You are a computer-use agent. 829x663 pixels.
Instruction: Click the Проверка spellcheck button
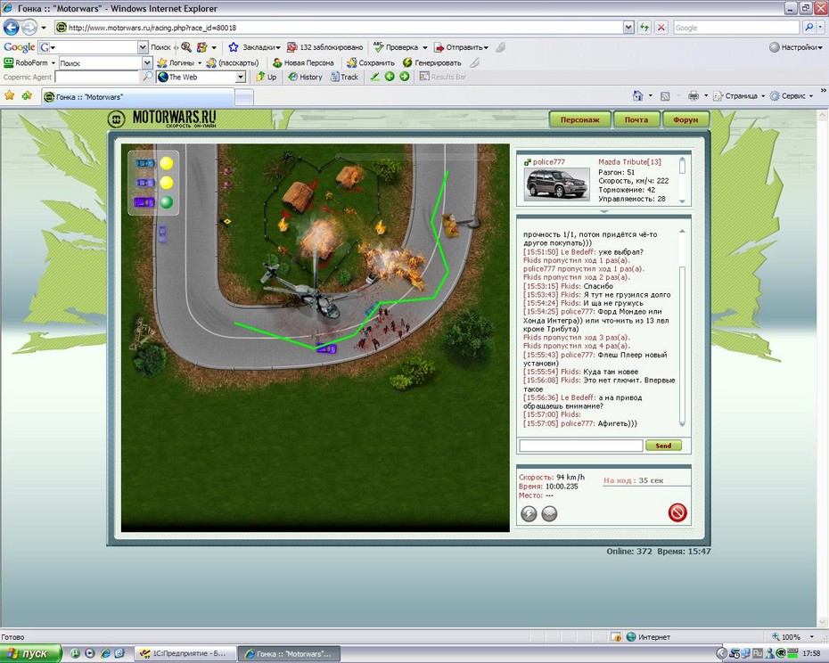coord(396,47)
